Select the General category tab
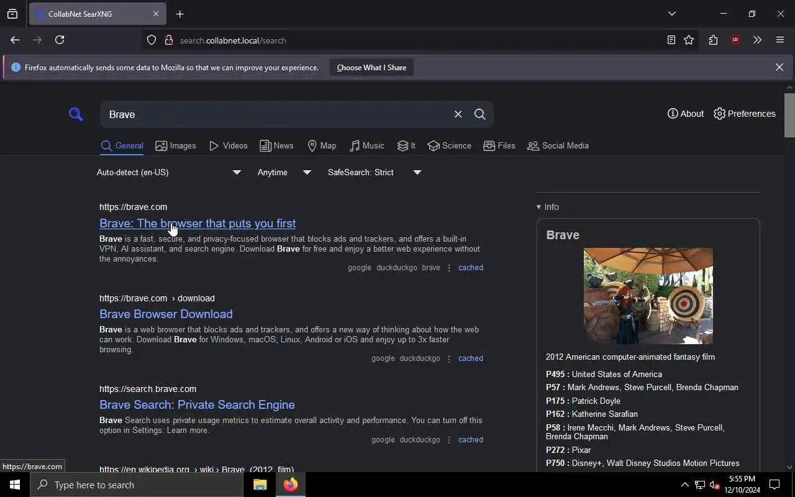 pyautogui.click(x=122, y=146)
